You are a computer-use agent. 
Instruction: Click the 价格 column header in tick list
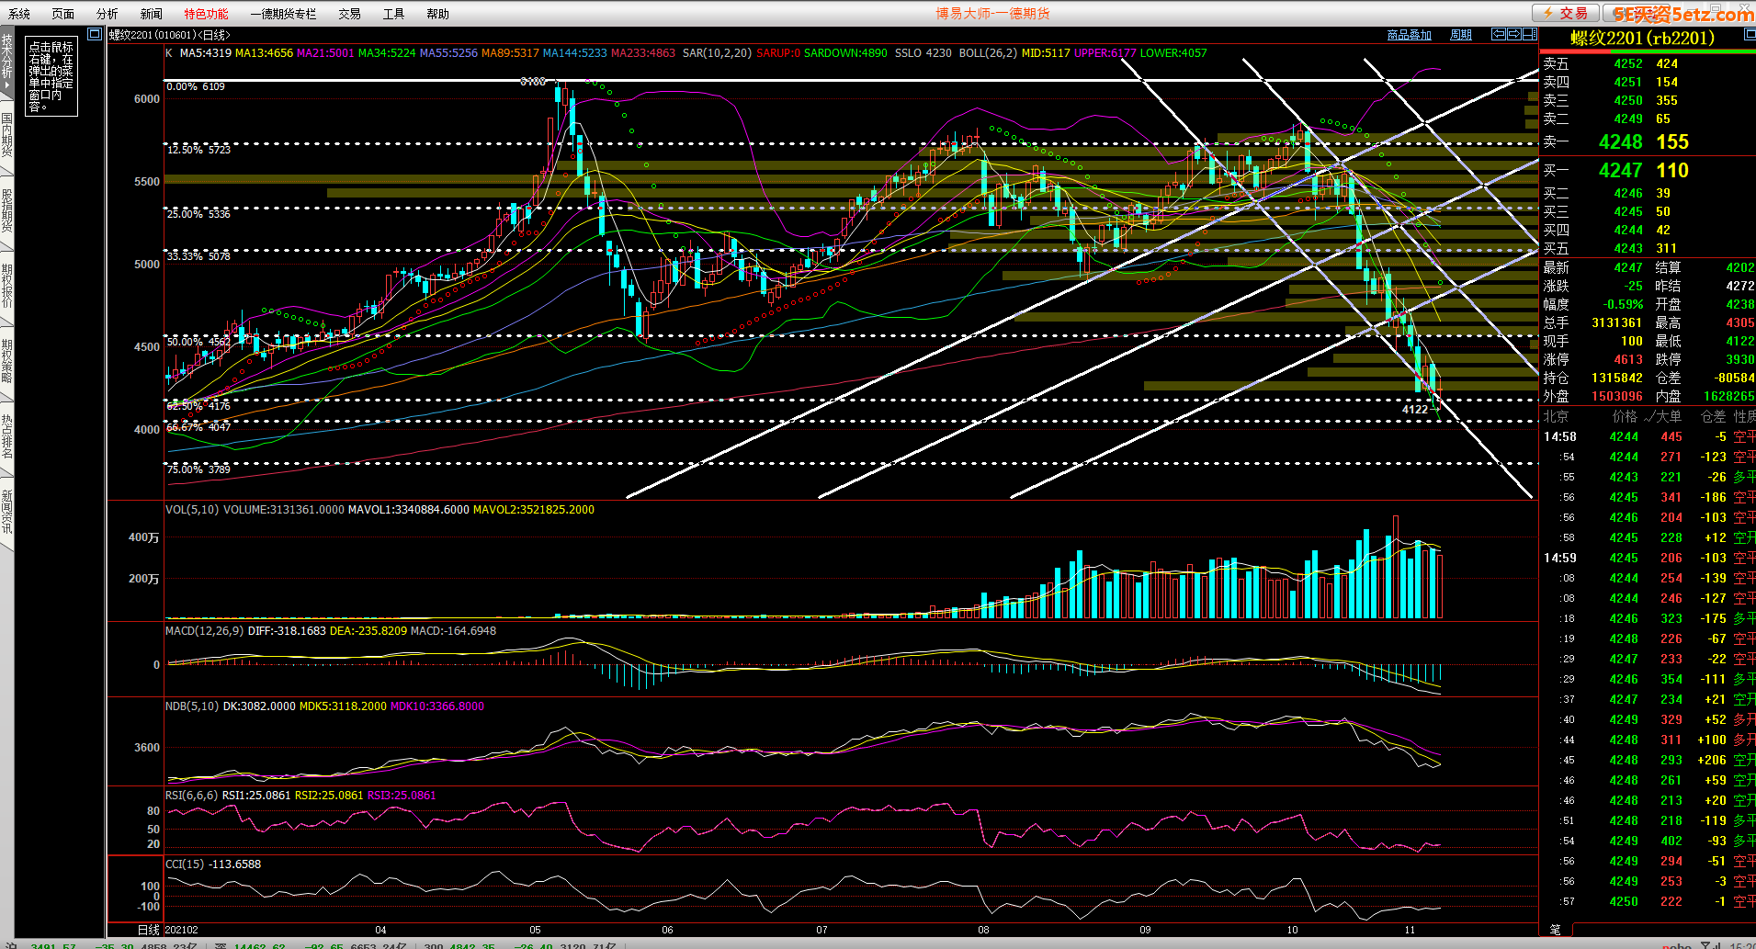pos(1625,416)
